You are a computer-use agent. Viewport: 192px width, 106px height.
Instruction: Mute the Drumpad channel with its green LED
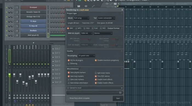(x=7, y=7)
